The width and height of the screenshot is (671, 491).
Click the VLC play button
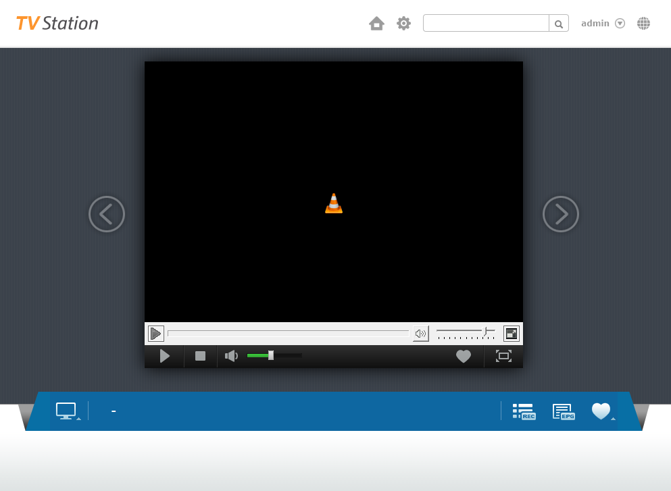click(156, 334)
